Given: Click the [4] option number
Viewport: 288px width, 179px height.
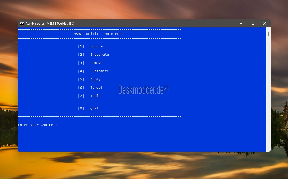Looking at the screenshot, I should (81, 71).
